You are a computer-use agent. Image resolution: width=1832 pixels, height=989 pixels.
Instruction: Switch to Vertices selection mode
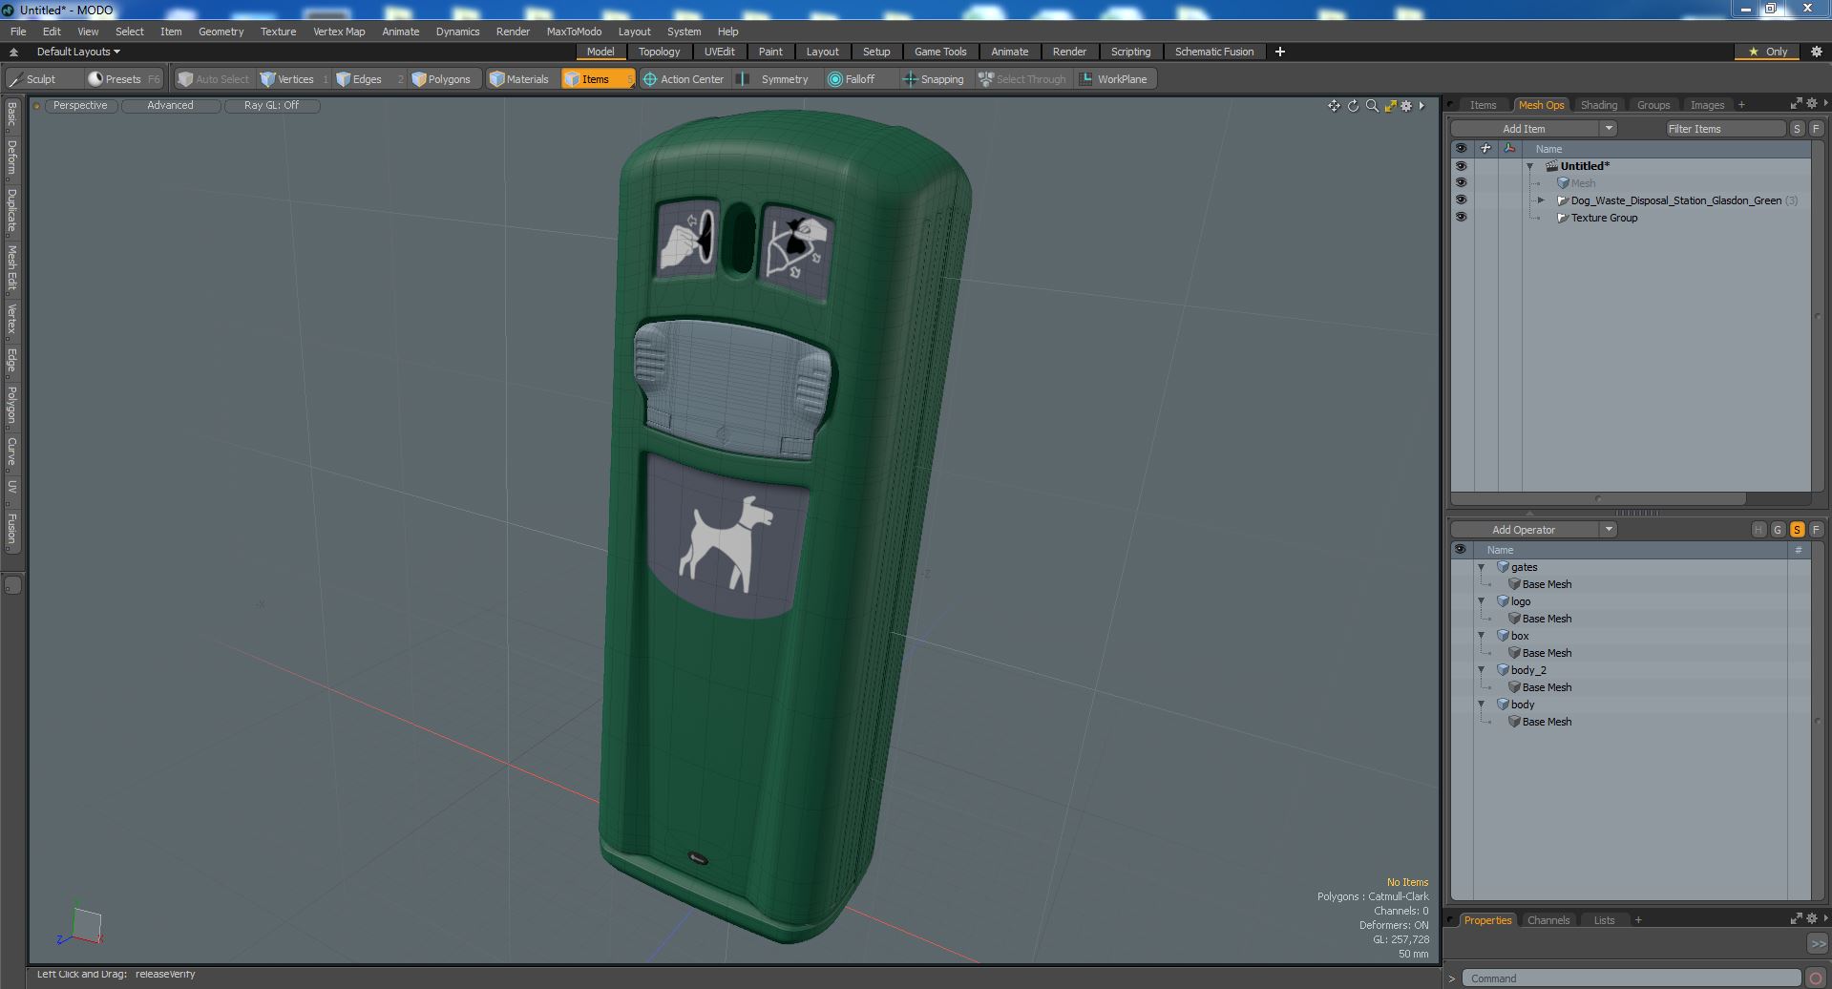(295, 79)
